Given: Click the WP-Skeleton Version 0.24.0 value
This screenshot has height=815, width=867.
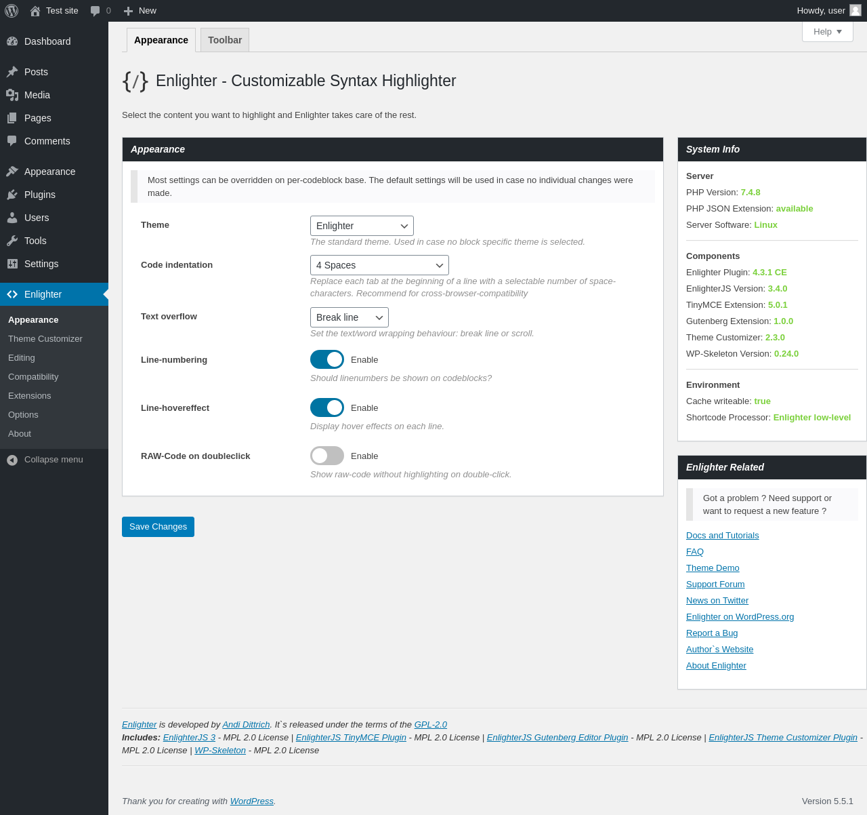Looking at the screenshot, I should coord(786,354).
